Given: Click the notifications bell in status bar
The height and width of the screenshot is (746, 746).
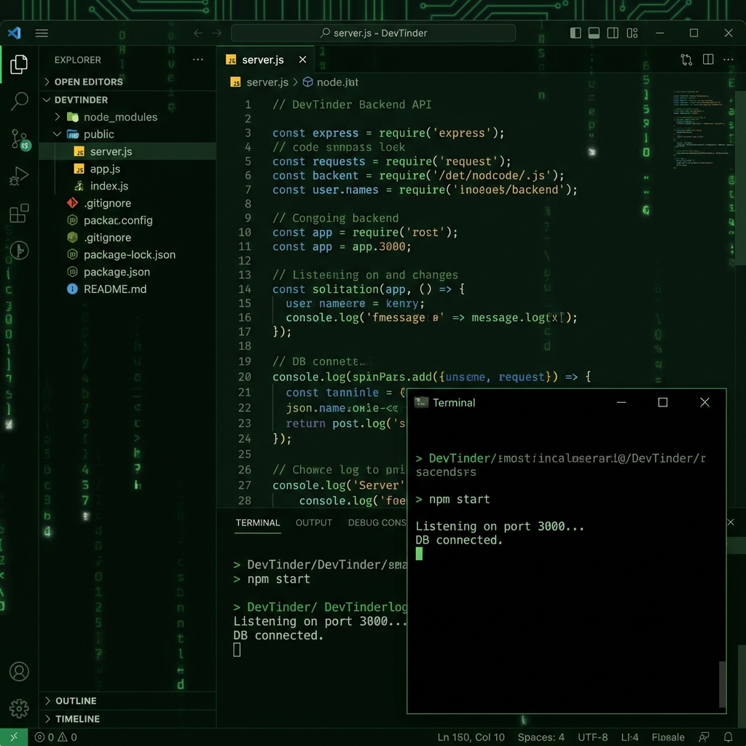Looking at the screenshot, I should point(728,737).
